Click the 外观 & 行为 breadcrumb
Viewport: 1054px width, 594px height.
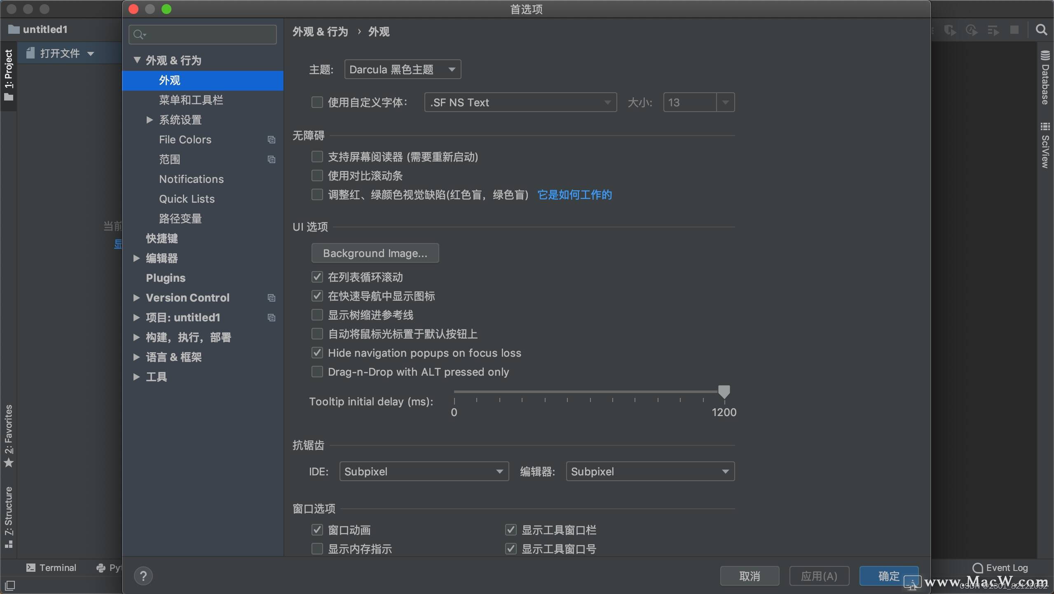click(x=321, y=31)
